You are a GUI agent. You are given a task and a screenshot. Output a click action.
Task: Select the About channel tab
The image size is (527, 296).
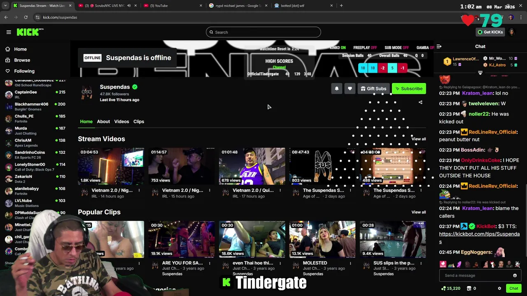click(103, 121)
